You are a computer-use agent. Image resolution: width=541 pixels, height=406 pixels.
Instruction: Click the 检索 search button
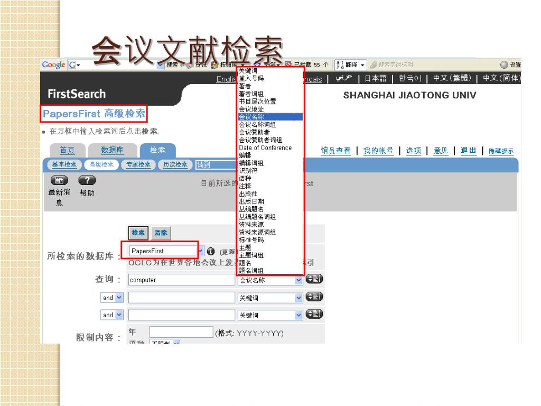pyautogui.click(x=138, y=233)
